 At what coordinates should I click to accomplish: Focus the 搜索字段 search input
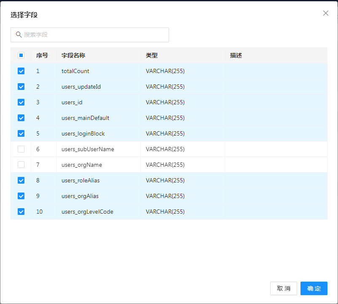click(x=93, y=35)
